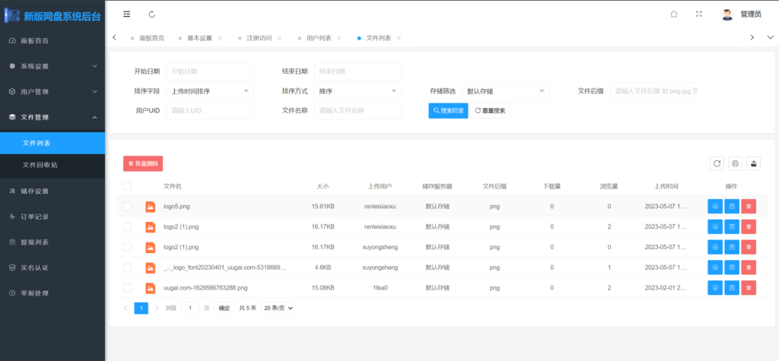Click the 搜索结果 search button
This screenshot has height=361, width=779.
tap(448, 110)
